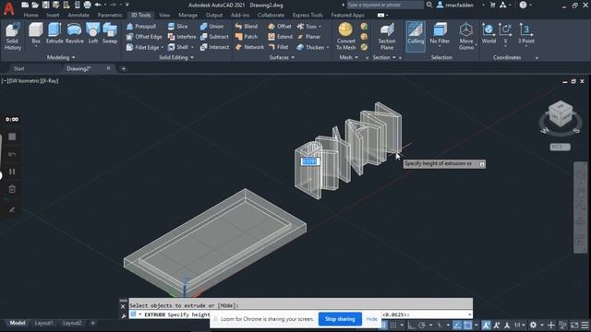Expand the Mesh panel
Viewport: 591px width, 332px height.
(x=348, y=57)
